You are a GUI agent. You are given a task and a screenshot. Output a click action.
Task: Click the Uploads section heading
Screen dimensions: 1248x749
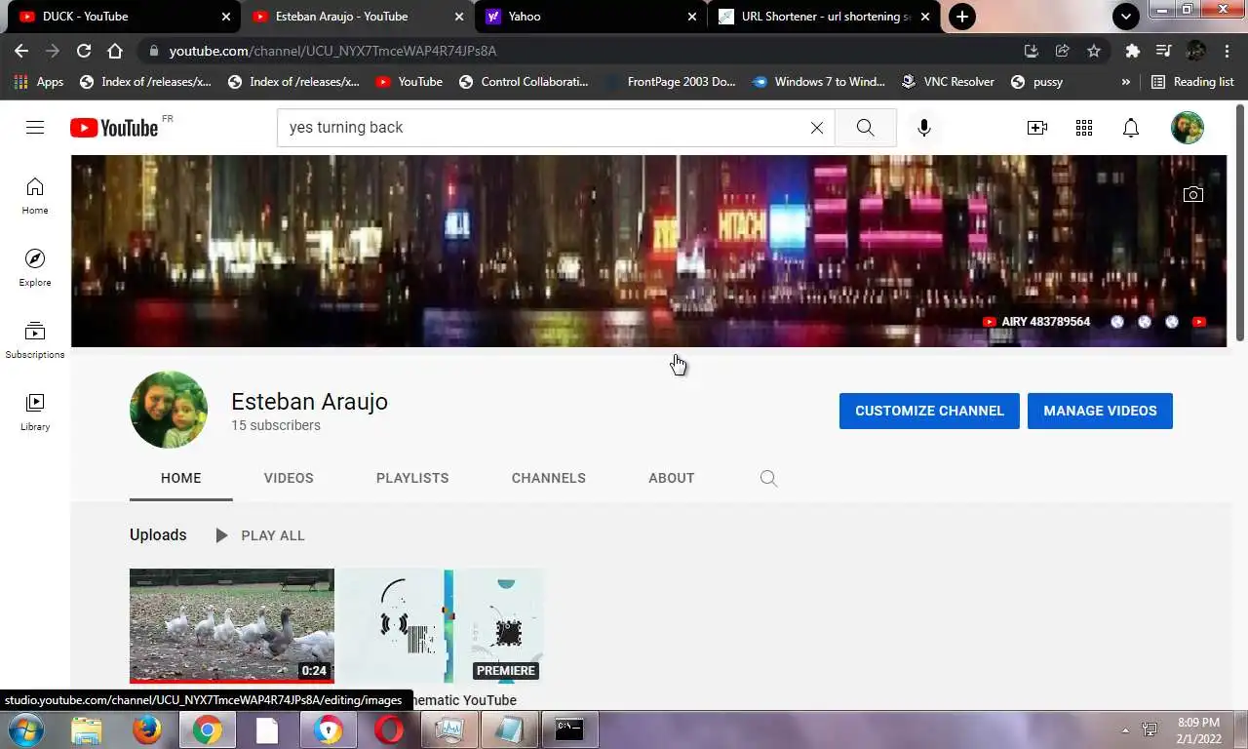point(158,535)
